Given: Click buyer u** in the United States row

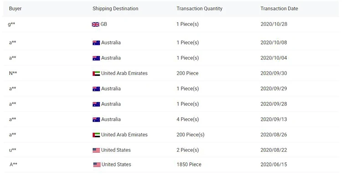Looking at the screenshot, I should [13, 150].
